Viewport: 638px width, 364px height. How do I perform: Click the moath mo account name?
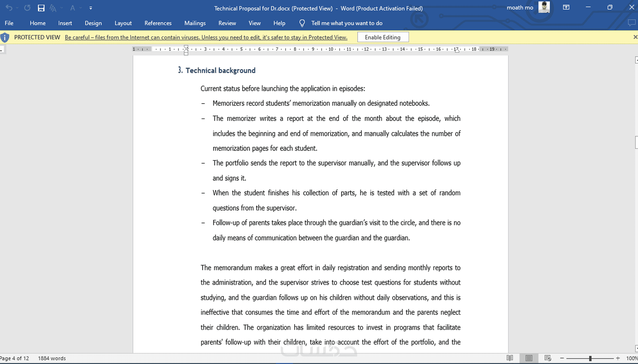coord(520,8)
